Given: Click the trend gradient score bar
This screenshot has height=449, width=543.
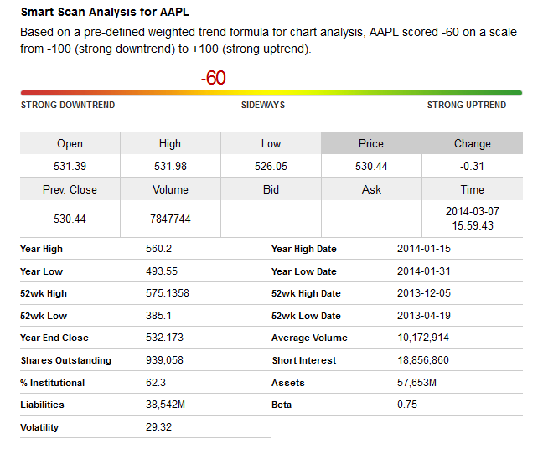Looking at the screenshot, I should pyautogui.click(x=271, y=93).
